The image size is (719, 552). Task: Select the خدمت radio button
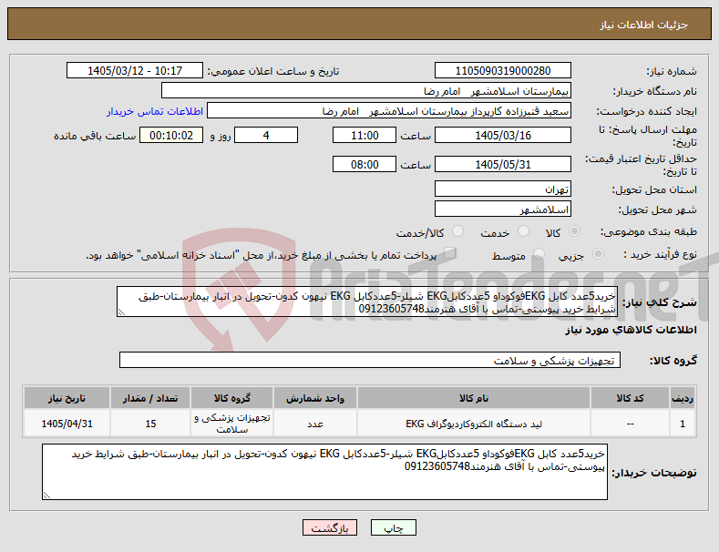523,231
